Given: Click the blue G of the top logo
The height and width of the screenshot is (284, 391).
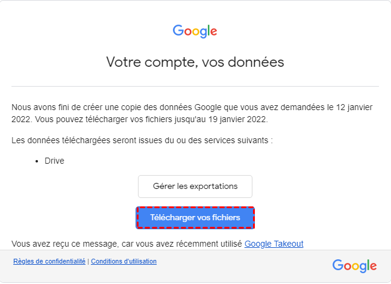Looking at the screenshot, I should [x=178, y=31].
